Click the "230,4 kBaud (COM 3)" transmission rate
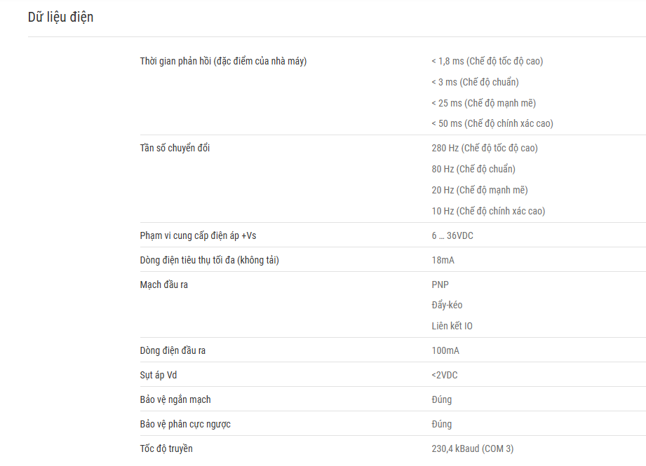This screenshot has width=646, height=466. point(473,448)
